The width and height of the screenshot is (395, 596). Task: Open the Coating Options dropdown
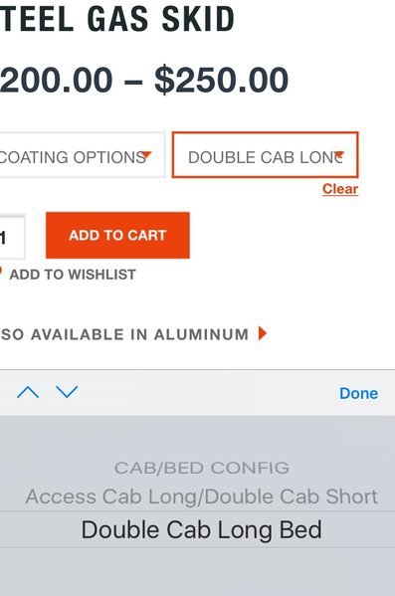[83, 155]
